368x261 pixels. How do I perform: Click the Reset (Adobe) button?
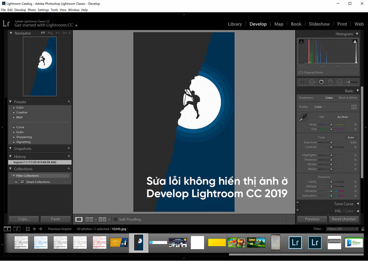344,219
